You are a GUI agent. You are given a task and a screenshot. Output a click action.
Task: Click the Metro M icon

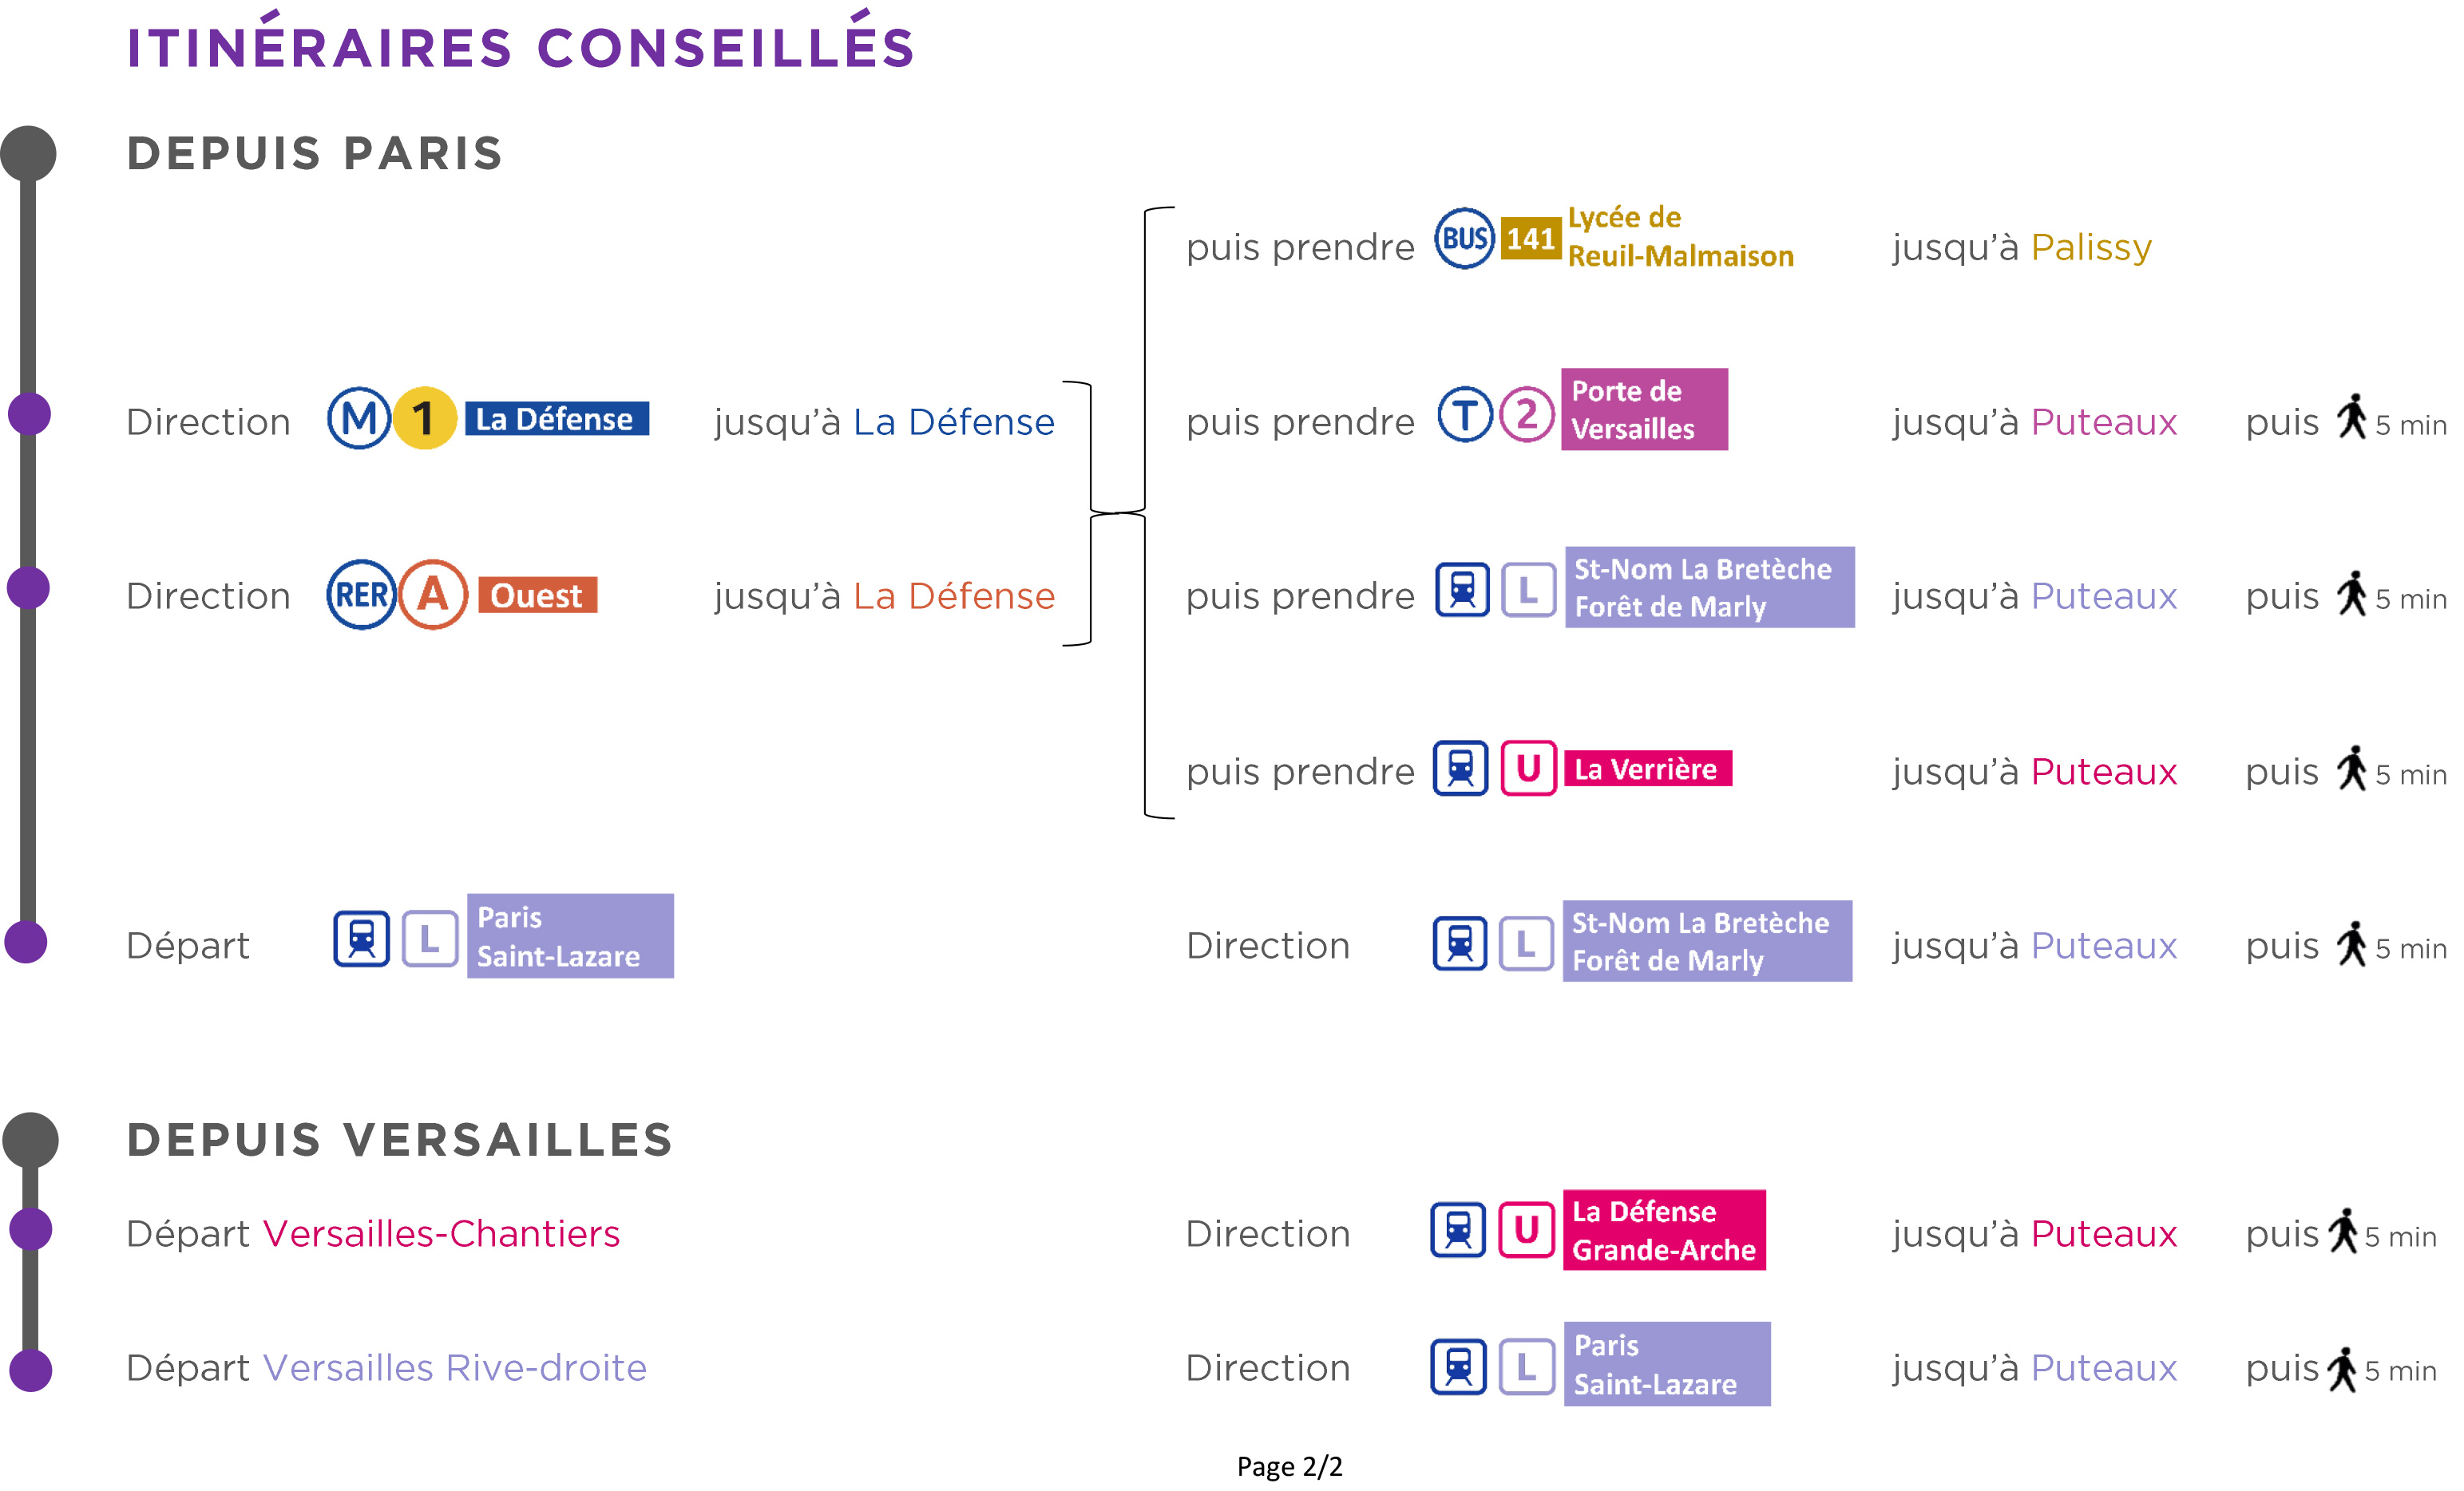359,418
